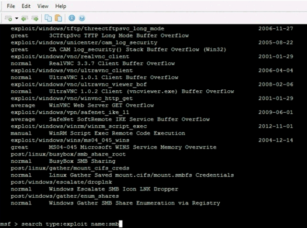Click the Paste toolbar icon

point(58,18)
